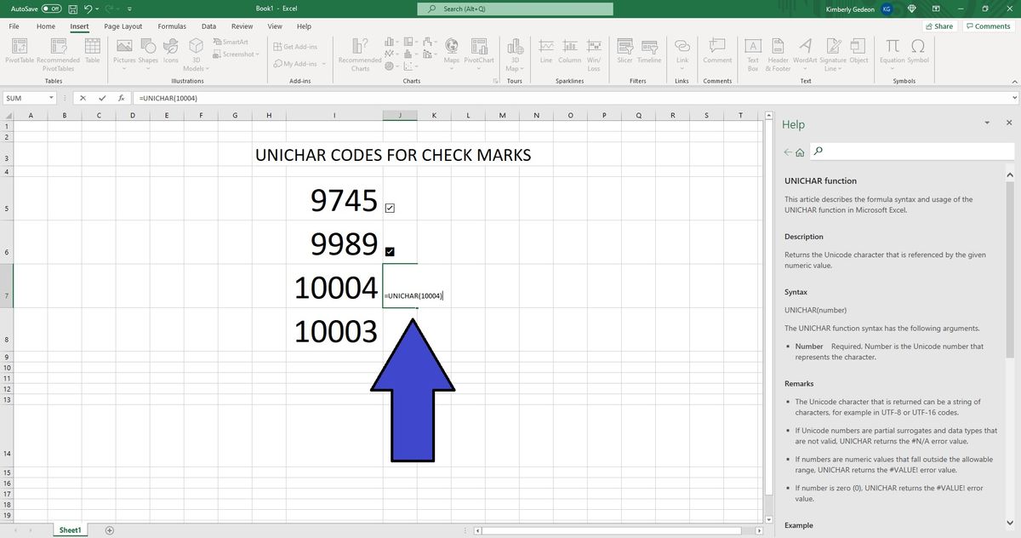
Task: Click the Share button
Action: tap(939, 26)
